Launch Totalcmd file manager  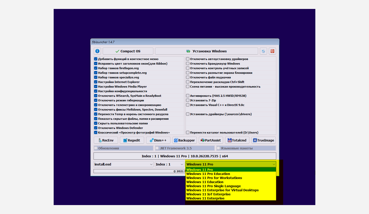[x=237, y=140]
